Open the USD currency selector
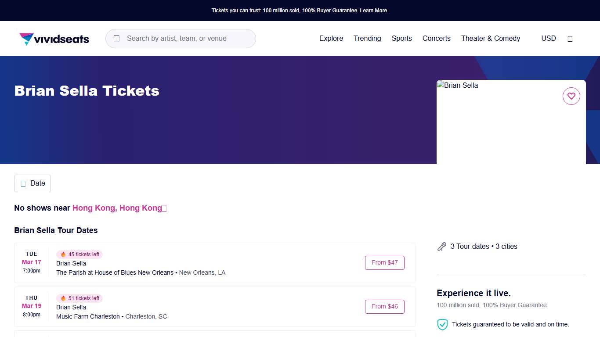600x337 pixels. coord(548,39)
